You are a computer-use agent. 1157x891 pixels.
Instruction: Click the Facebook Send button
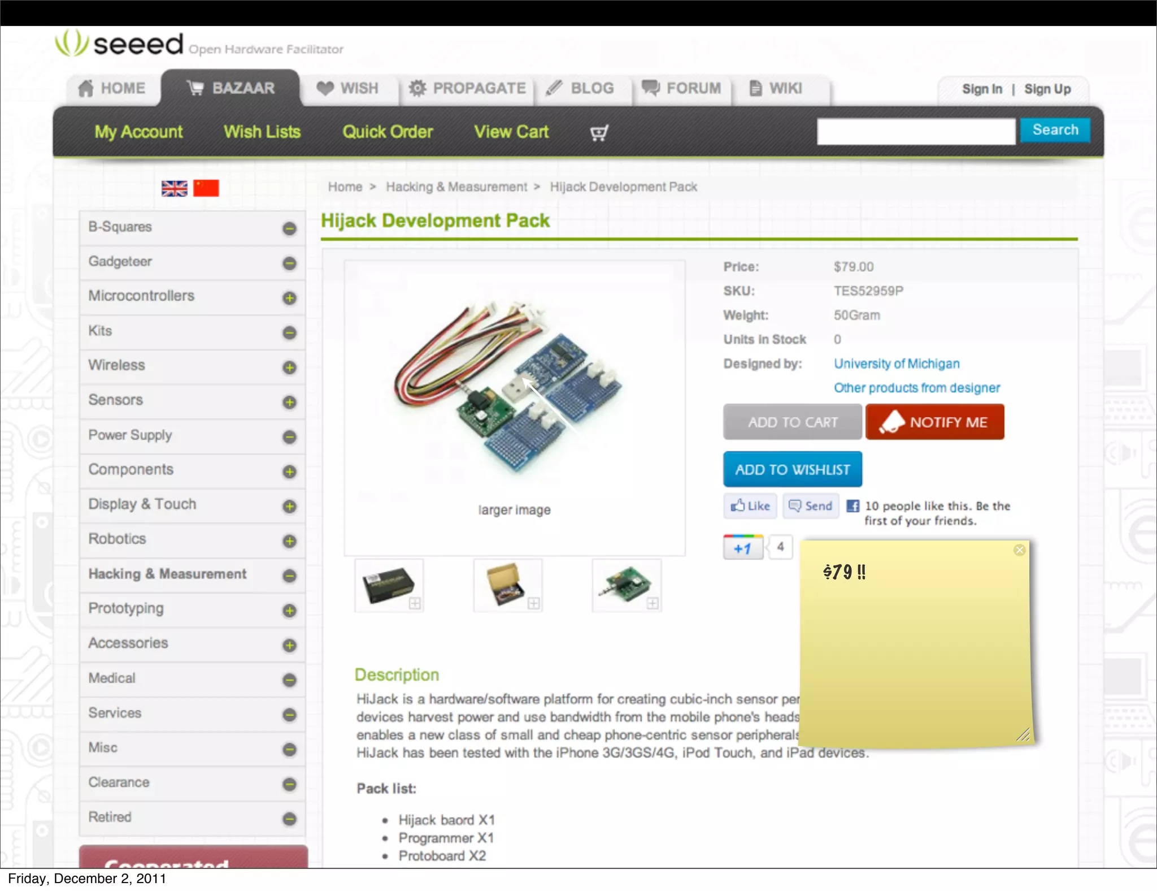coord(810,506)
